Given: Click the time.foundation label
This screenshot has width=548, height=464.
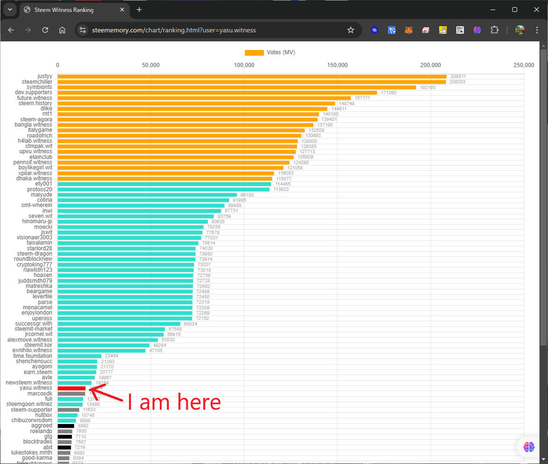Looking at the screenshot, I should [x=32, y=356].
